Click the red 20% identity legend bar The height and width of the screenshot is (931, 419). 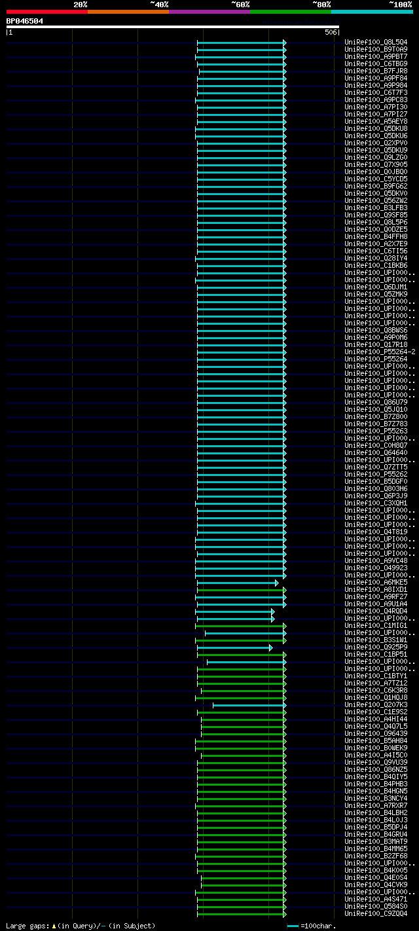coord(46,11)
